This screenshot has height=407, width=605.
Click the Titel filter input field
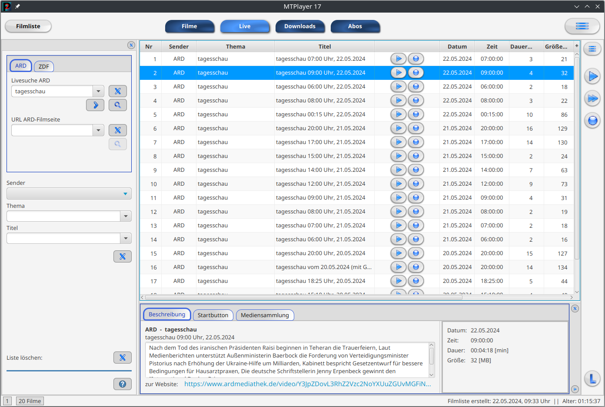63,238
